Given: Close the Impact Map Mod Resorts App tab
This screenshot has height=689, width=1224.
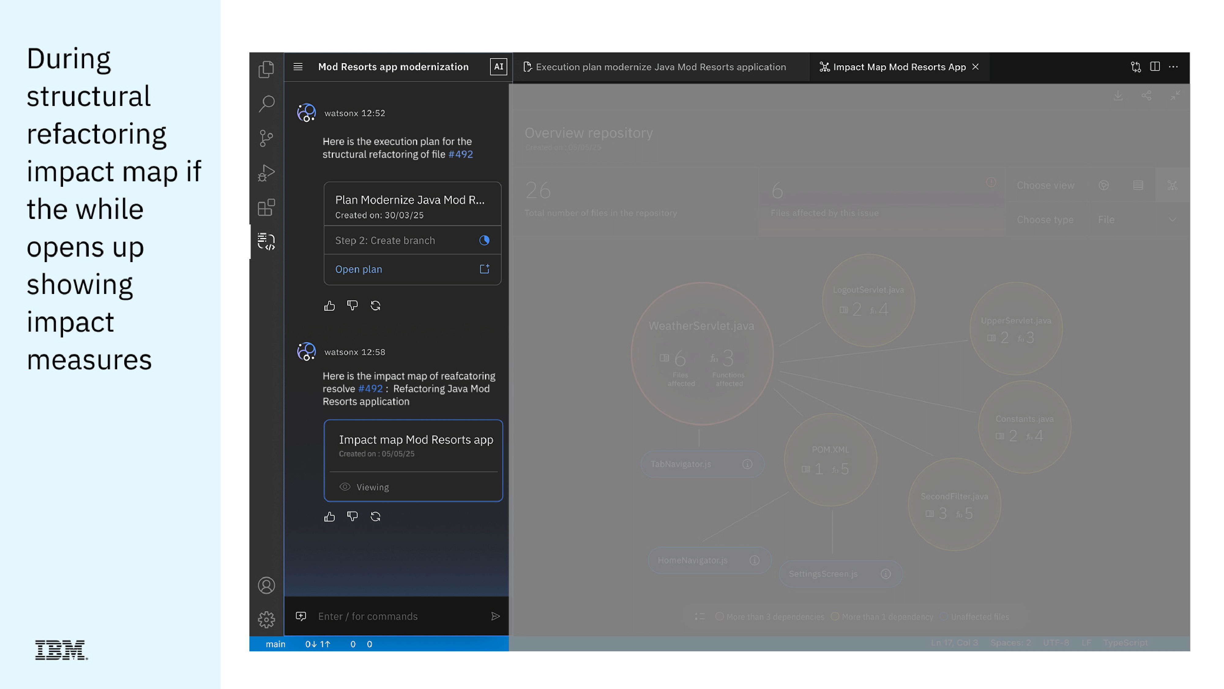Looking at the screenshot, I should 976,67.
